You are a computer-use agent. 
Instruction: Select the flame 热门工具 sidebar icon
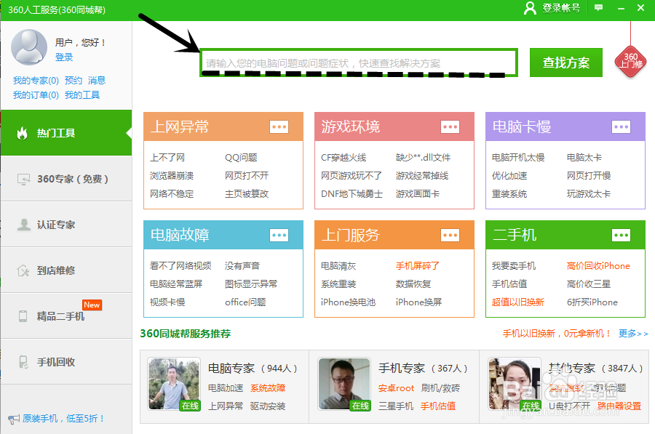pyautogui.click(x=22, y=134)
